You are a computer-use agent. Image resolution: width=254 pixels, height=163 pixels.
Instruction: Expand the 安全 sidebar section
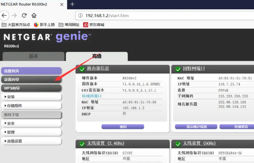31,123
